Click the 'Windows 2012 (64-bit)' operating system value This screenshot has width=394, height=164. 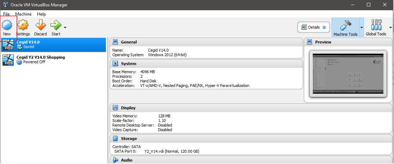[x=167, y=55]
